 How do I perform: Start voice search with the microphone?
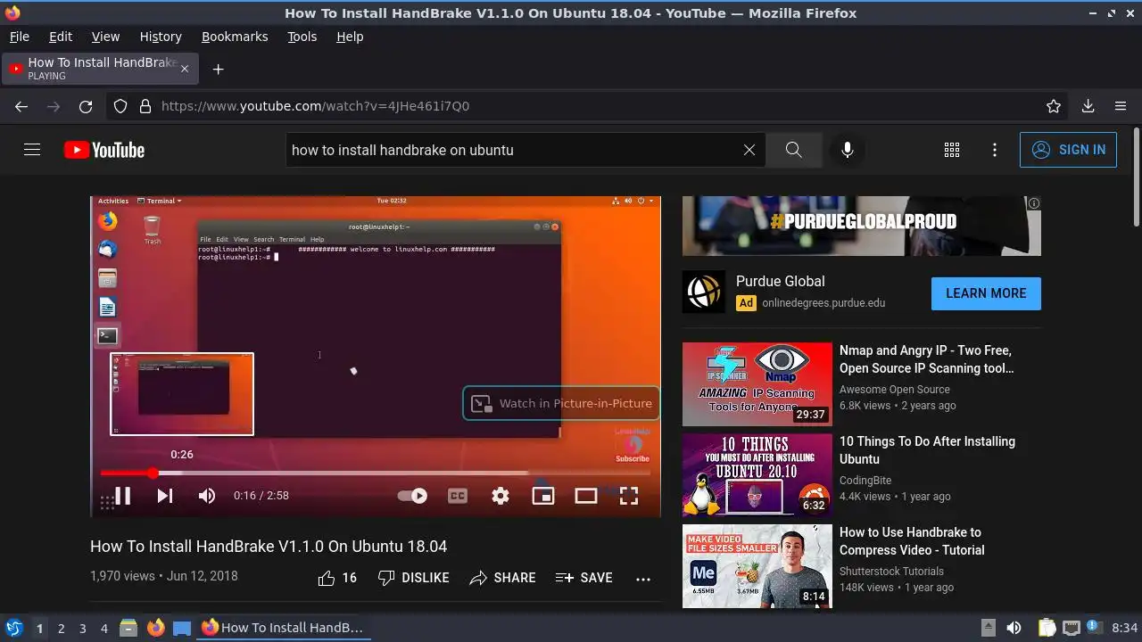point(848,150)
